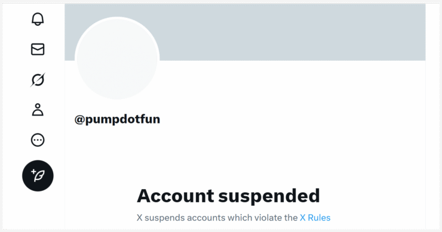Click the blank avatar above @pumpdotfun
The height and width of the screenshot is (232, 442).
click(117, 58)
